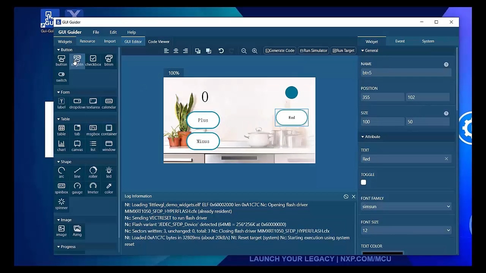486x273 pixels.
Task: Add a calendar widget from Form section
Action: click(109, 103)
